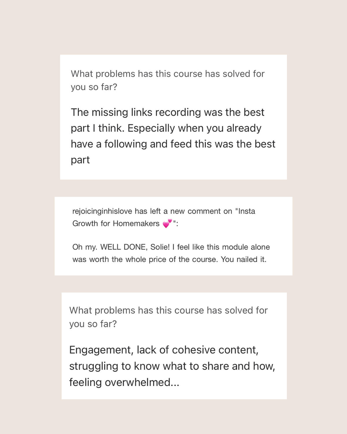Select the top card's question text
This screenshot has height=434, width=347.
[x=168, y=80]
